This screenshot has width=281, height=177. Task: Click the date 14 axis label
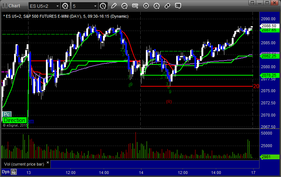[141, 173]
